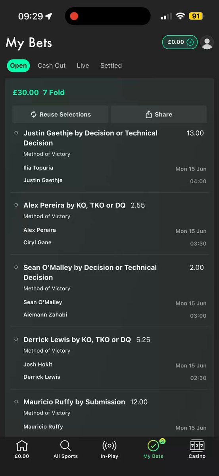The width and height of the screenshot is (219, 476).
Task: Open All Sports search icon
Action: (65, 445)
